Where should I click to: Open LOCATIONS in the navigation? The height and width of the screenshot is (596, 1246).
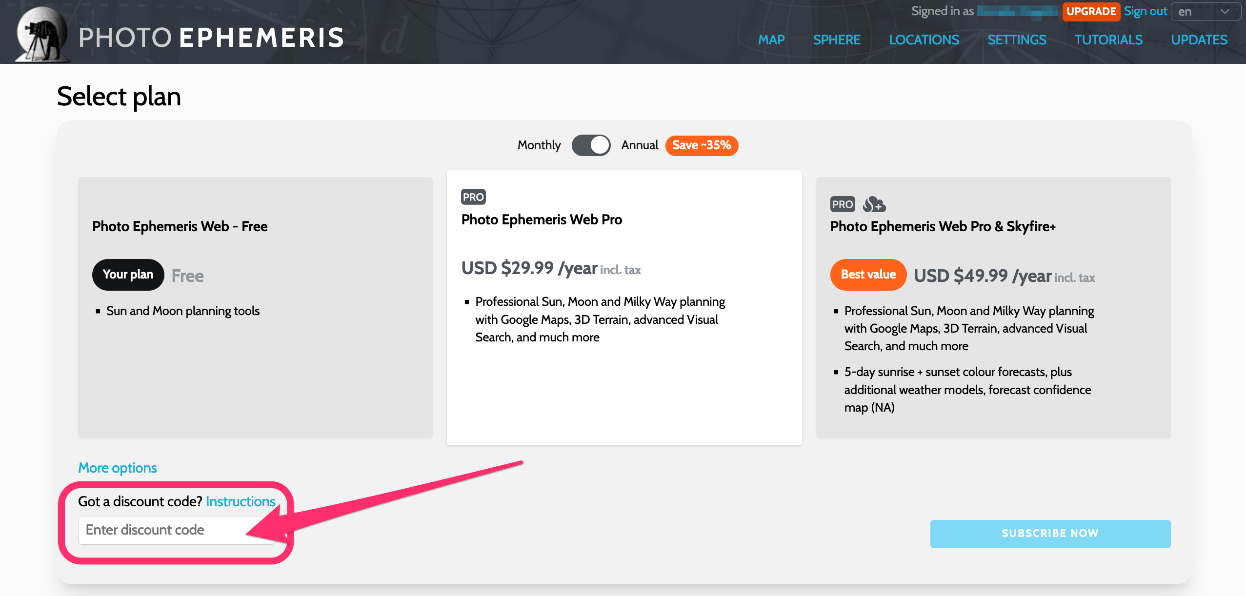pyautogui.click(x=924, y=40)
